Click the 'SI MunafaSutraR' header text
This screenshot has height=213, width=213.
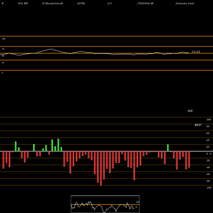click(52, 3)
